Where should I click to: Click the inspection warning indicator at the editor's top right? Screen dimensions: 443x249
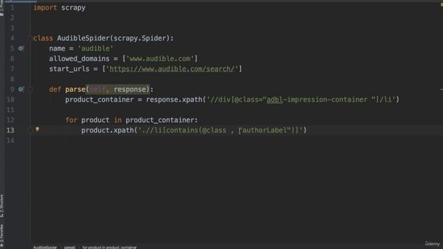tap(441, 4)
